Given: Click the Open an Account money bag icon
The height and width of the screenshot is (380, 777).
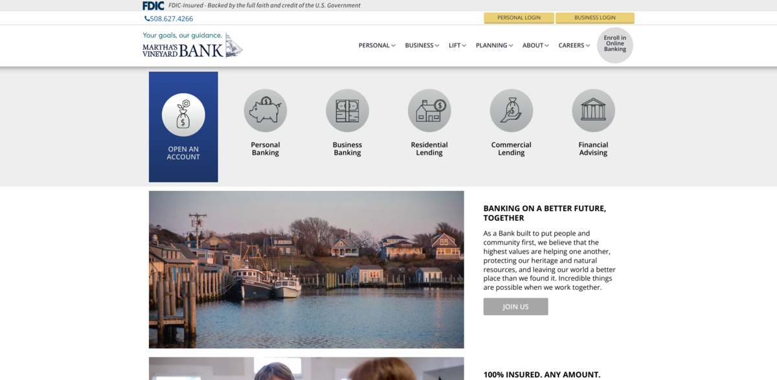Looking at the screenshot, I should 183,115.
